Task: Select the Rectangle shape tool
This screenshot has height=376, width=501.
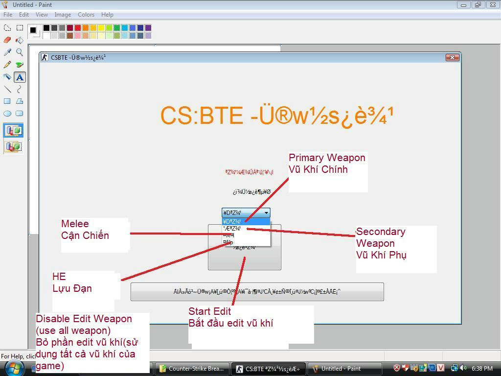Action: [7, 101]
